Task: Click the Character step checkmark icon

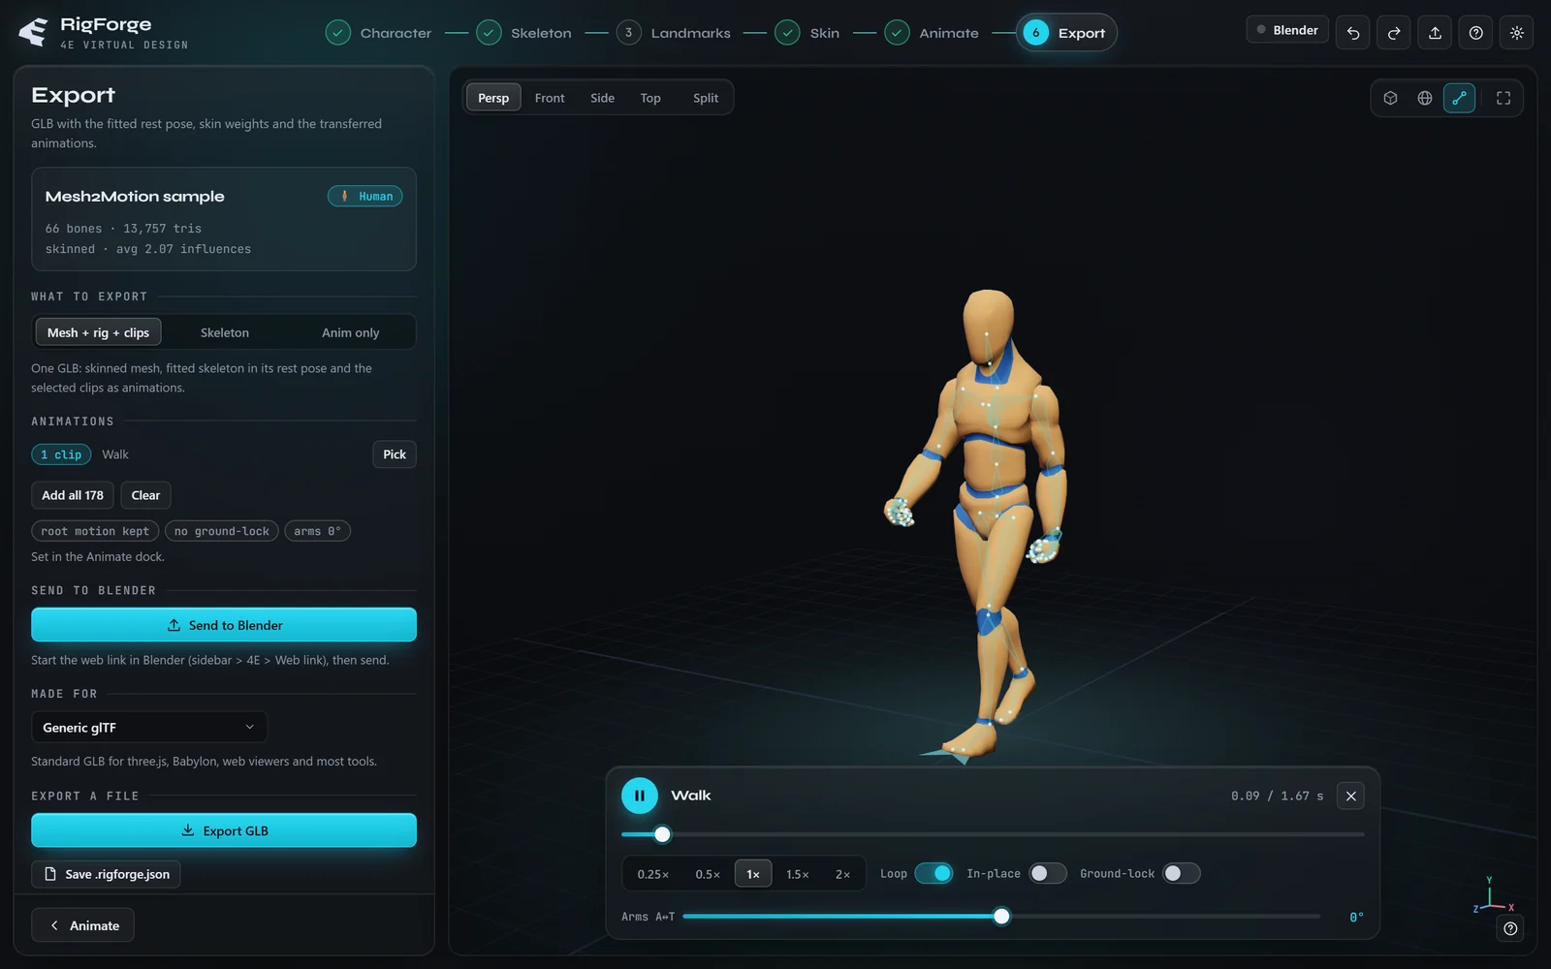Action: [337, 33]
